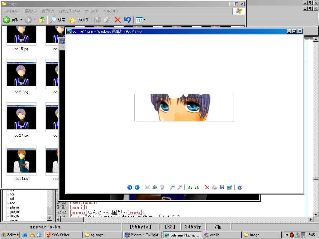Viewport: 319px width, 239px height.
Task: Select the odi21.jpg thumbnail
Action: point(21,74)
